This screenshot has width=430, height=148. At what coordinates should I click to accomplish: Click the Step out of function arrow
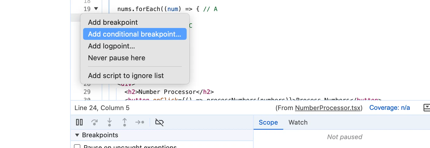[x=125, y=122]
